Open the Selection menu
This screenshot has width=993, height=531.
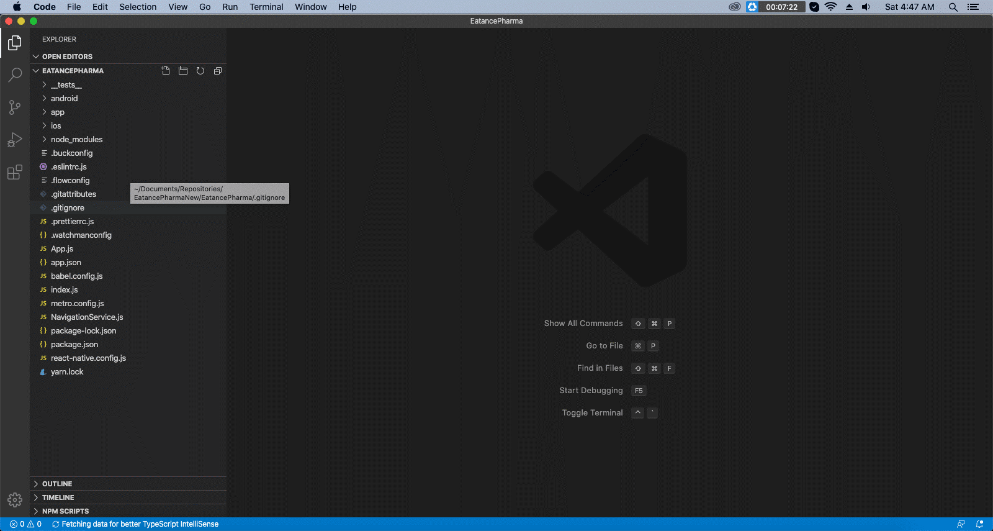(138, 7)
